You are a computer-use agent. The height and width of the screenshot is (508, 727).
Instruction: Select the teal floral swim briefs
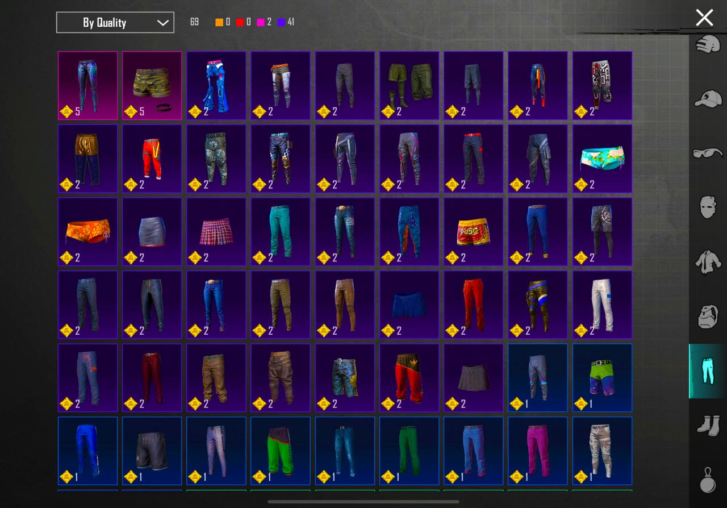coord(602,159)
